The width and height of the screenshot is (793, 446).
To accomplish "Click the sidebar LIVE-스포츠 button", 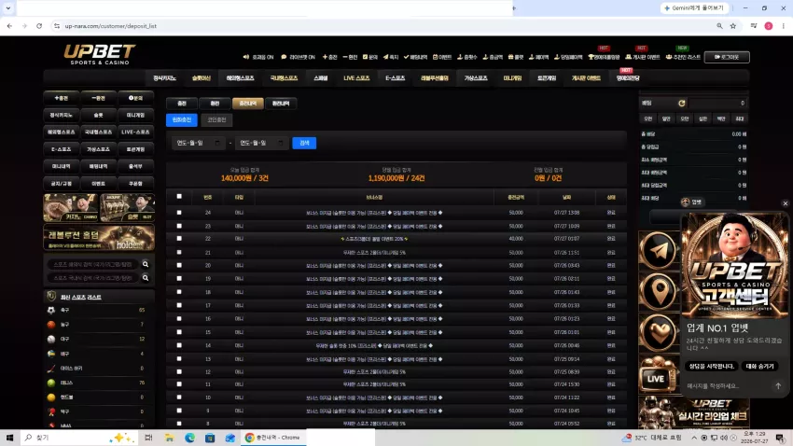I will pyautogui.click(x=135, y=132).
